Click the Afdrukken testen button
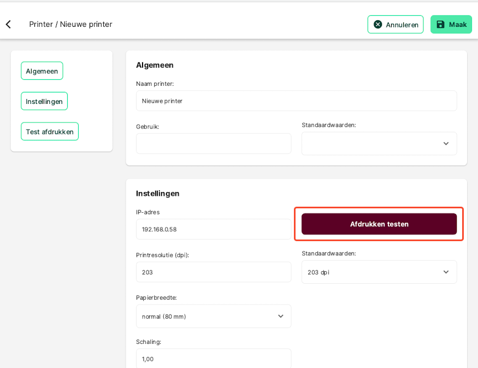Image resolution: width=478 pixels, height=368 pixels. pyautogui.click(x=379, y=224)
